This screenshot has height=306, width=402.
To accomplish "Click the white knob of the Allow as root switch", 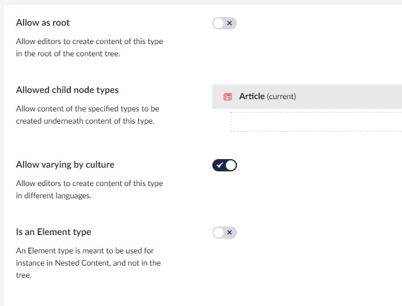I will (x=218, y=23).
